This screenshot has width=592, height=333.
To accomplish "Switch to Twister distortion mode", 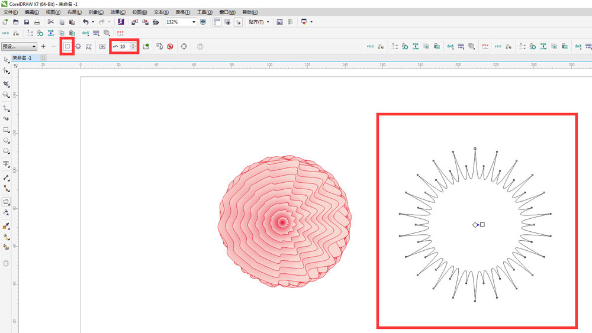I will (x=88, y=46).
